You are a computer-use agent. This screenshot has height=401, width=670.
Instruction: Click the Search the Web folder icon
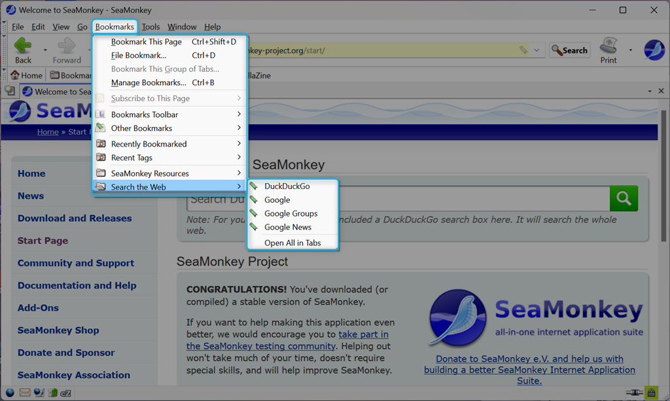coord(101,186)
